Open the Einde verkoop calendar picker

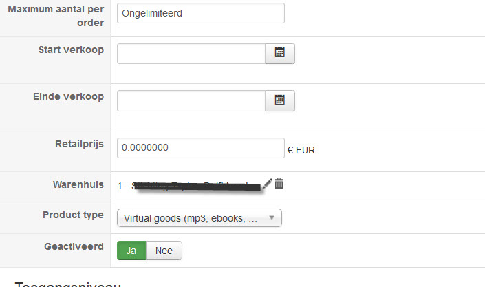280,100
